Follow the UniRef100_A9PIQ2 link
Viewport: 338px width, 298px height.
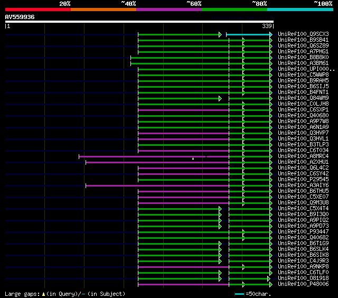(303, 220)
